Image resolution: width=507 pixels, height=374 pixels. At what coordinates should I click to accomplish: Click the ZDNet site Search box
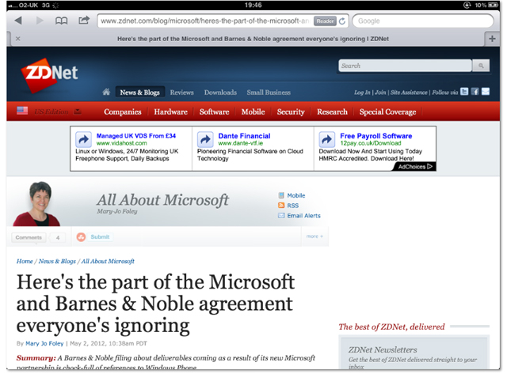[405, 66]
